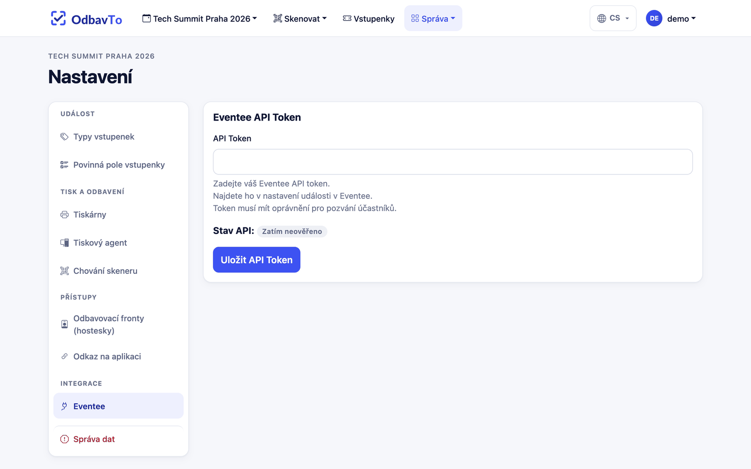Viewport: 751px width, 469px height.
Task: Open the CS language selector
Action: coord(613,18)
